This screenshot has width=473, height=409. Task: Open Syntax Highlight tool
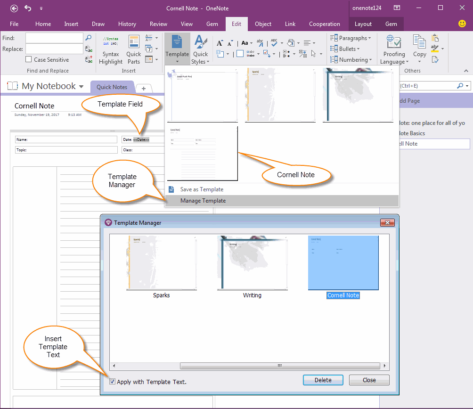click(x=110, y=50)
